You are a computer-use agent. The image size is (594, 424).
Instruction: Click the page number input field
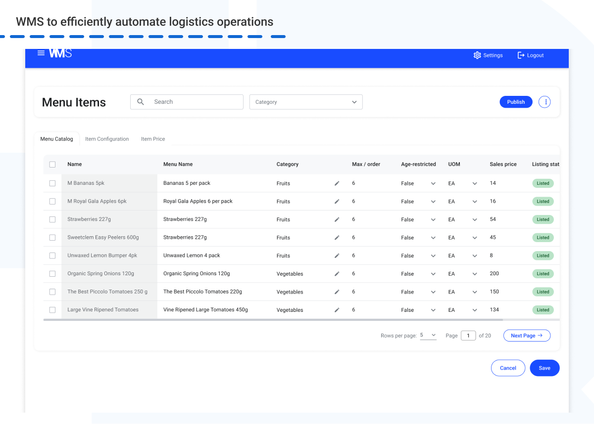(x=468, y=335)
